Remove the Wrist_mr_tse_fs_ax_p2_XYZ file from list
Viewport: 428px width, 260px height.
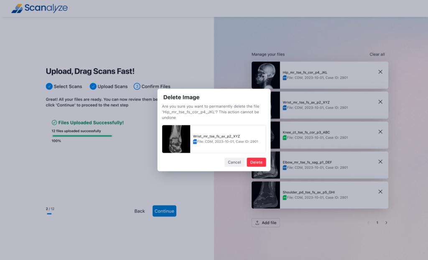point(380,102)
